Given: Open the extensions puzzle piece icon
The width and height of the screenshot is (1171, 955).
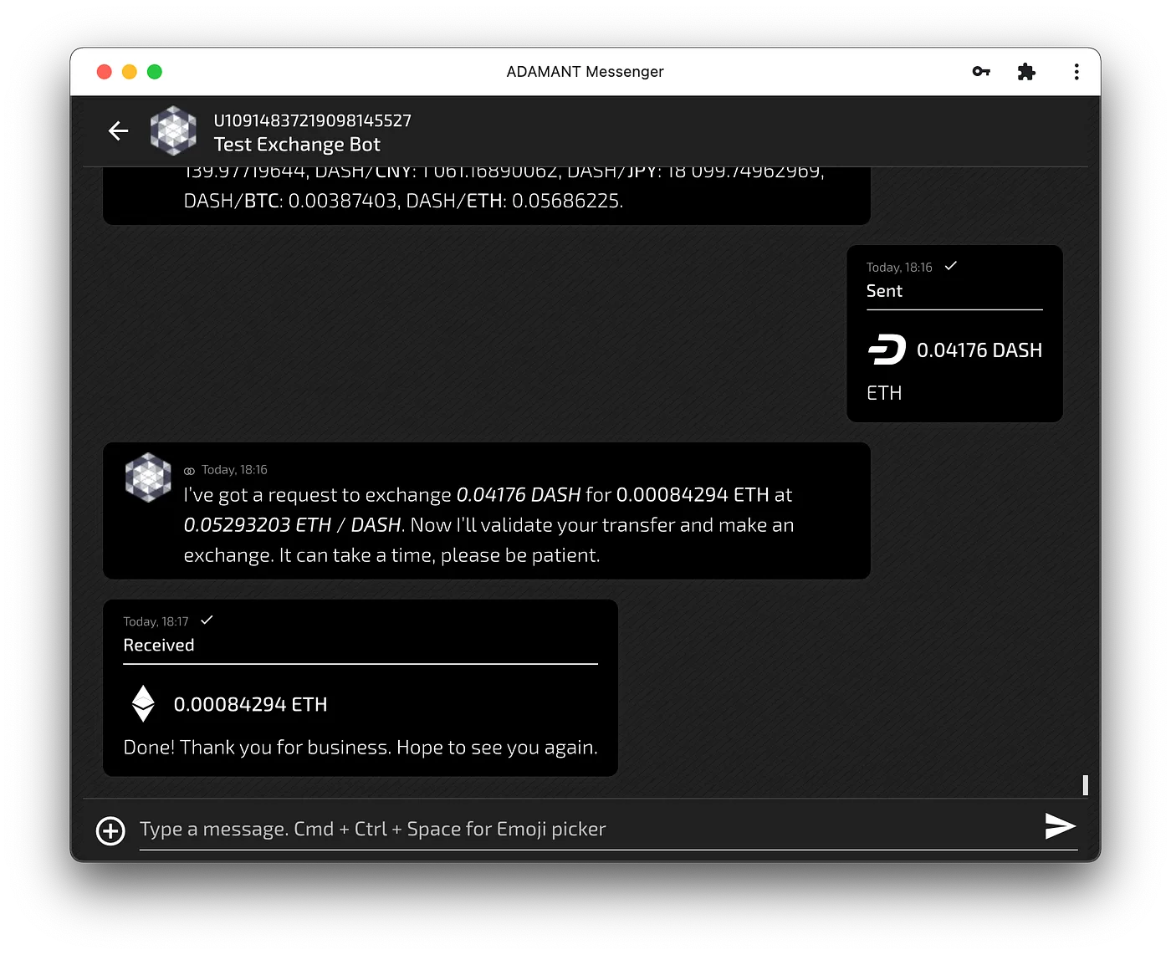Looking at the screenshot, I should pos(1026,72).
